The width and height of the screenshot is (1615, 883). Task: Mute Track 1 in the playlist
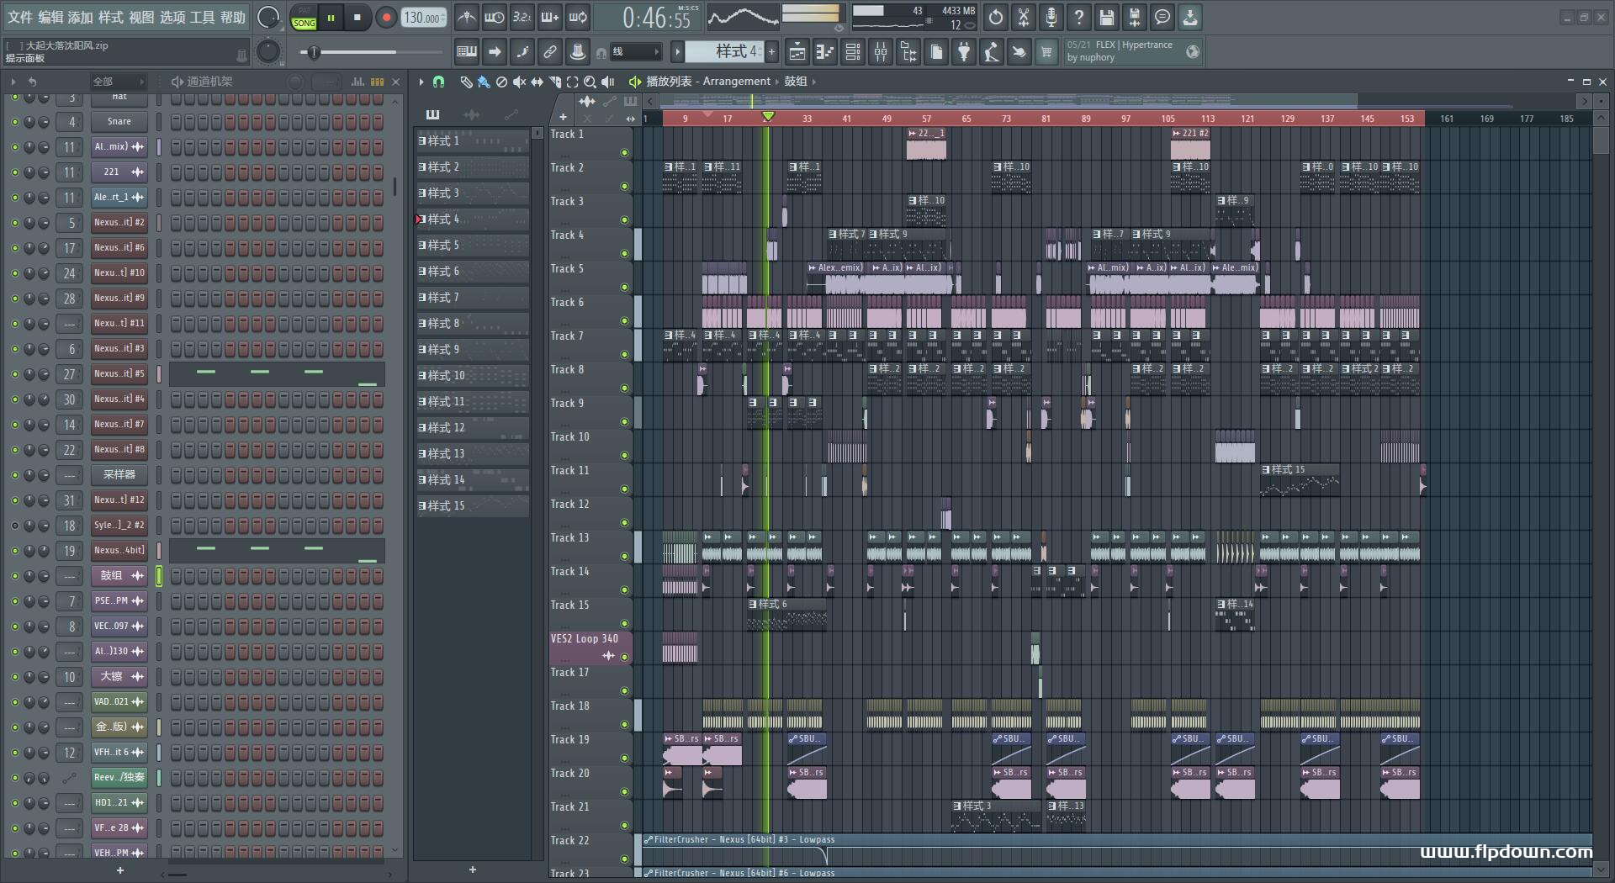pyautogui.click(x=624, y=152)
